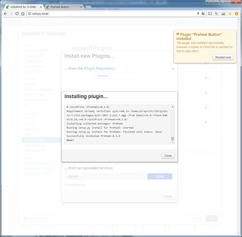Open Announcements settings
Viewport: 242px width, 237px height.
(x=35, y=150)
